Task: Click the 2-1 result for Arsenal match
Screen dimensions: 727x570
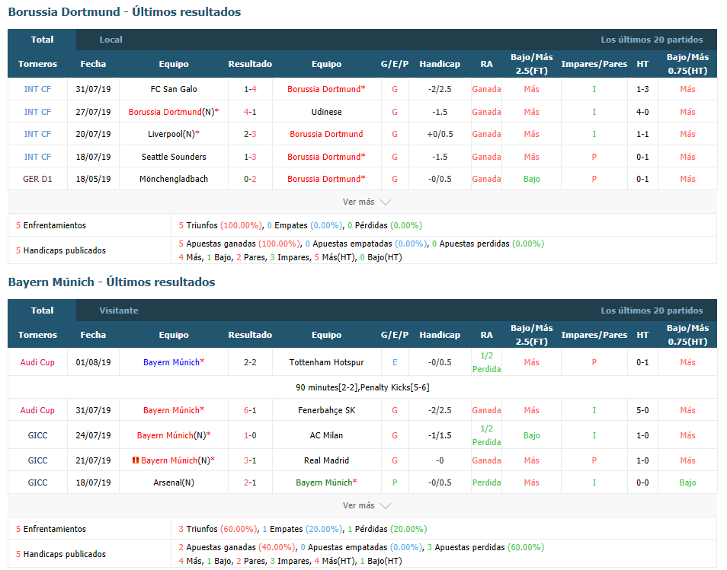Action: [250, 482]
